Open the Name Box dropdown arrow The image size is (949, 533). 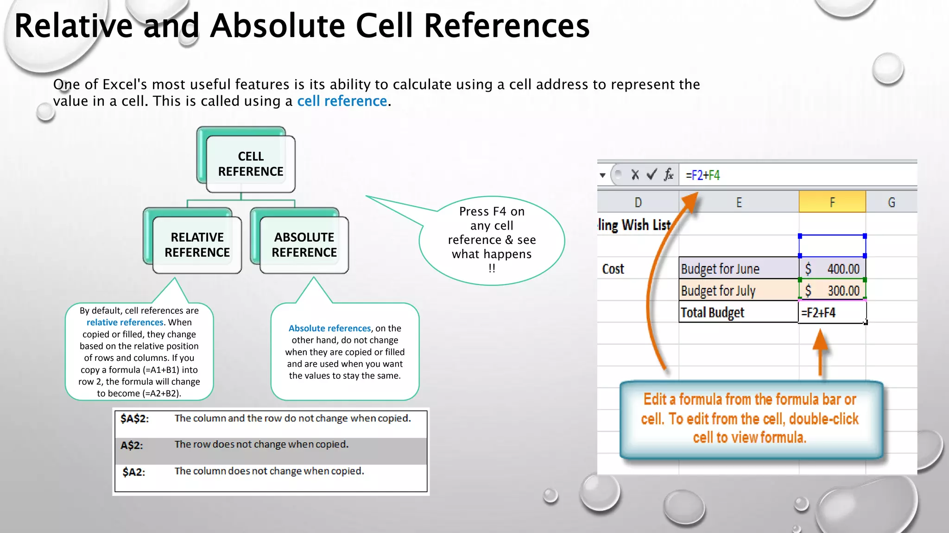point(602,175)
